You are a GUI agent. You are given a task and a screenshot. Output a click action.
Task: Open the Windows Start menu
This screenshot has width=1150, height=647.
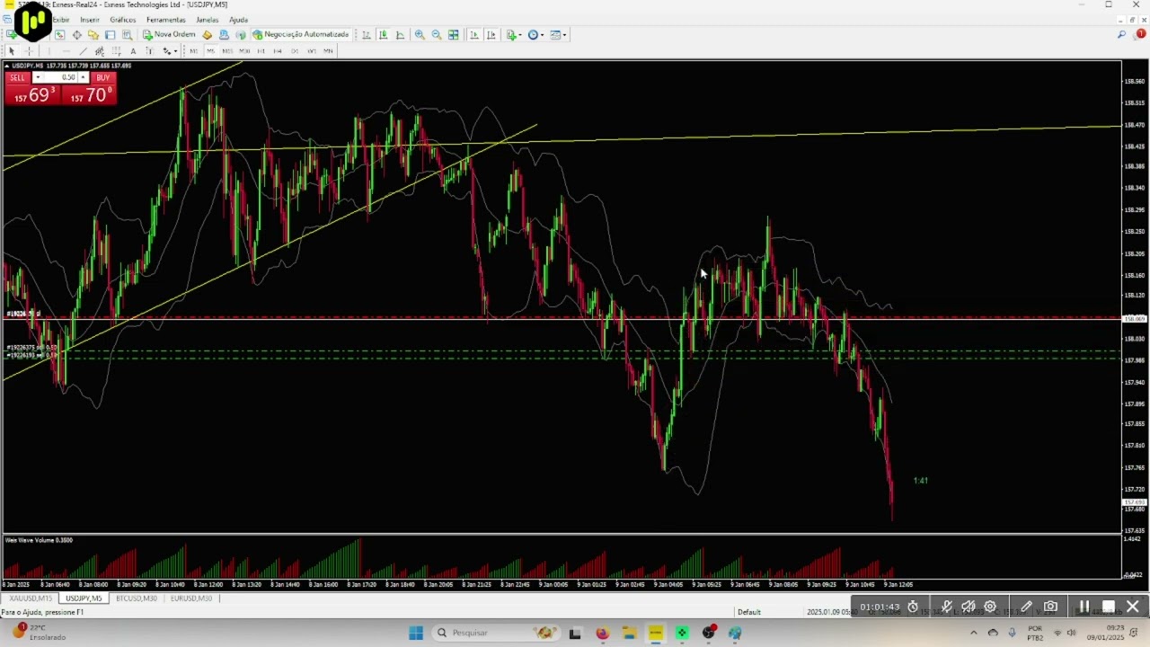pos(416,633)
